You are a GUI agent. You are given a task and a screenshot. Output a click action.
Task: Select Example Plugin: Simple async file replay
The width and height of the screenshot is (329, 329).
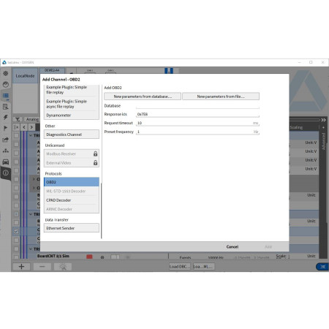(72, 104)
